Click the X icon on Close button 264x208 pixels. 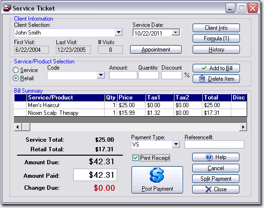208,189
